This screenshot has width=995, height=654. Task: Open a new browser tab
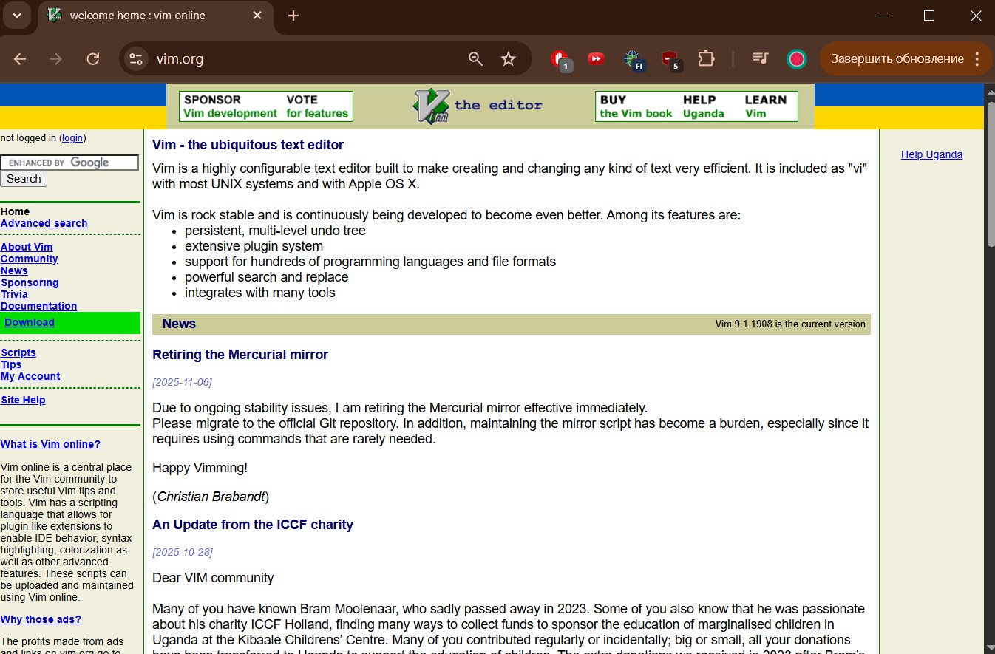tap(293, 16)
